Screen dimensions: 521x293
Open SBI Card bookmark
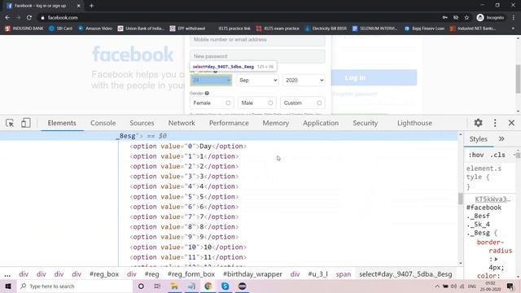[60, 28]
